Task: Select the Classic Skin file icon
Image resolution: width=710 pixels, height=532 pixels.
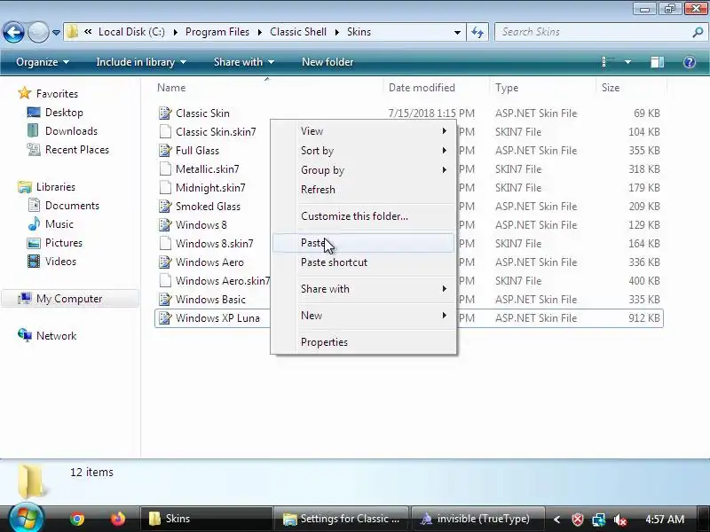Action: point(165,113)
